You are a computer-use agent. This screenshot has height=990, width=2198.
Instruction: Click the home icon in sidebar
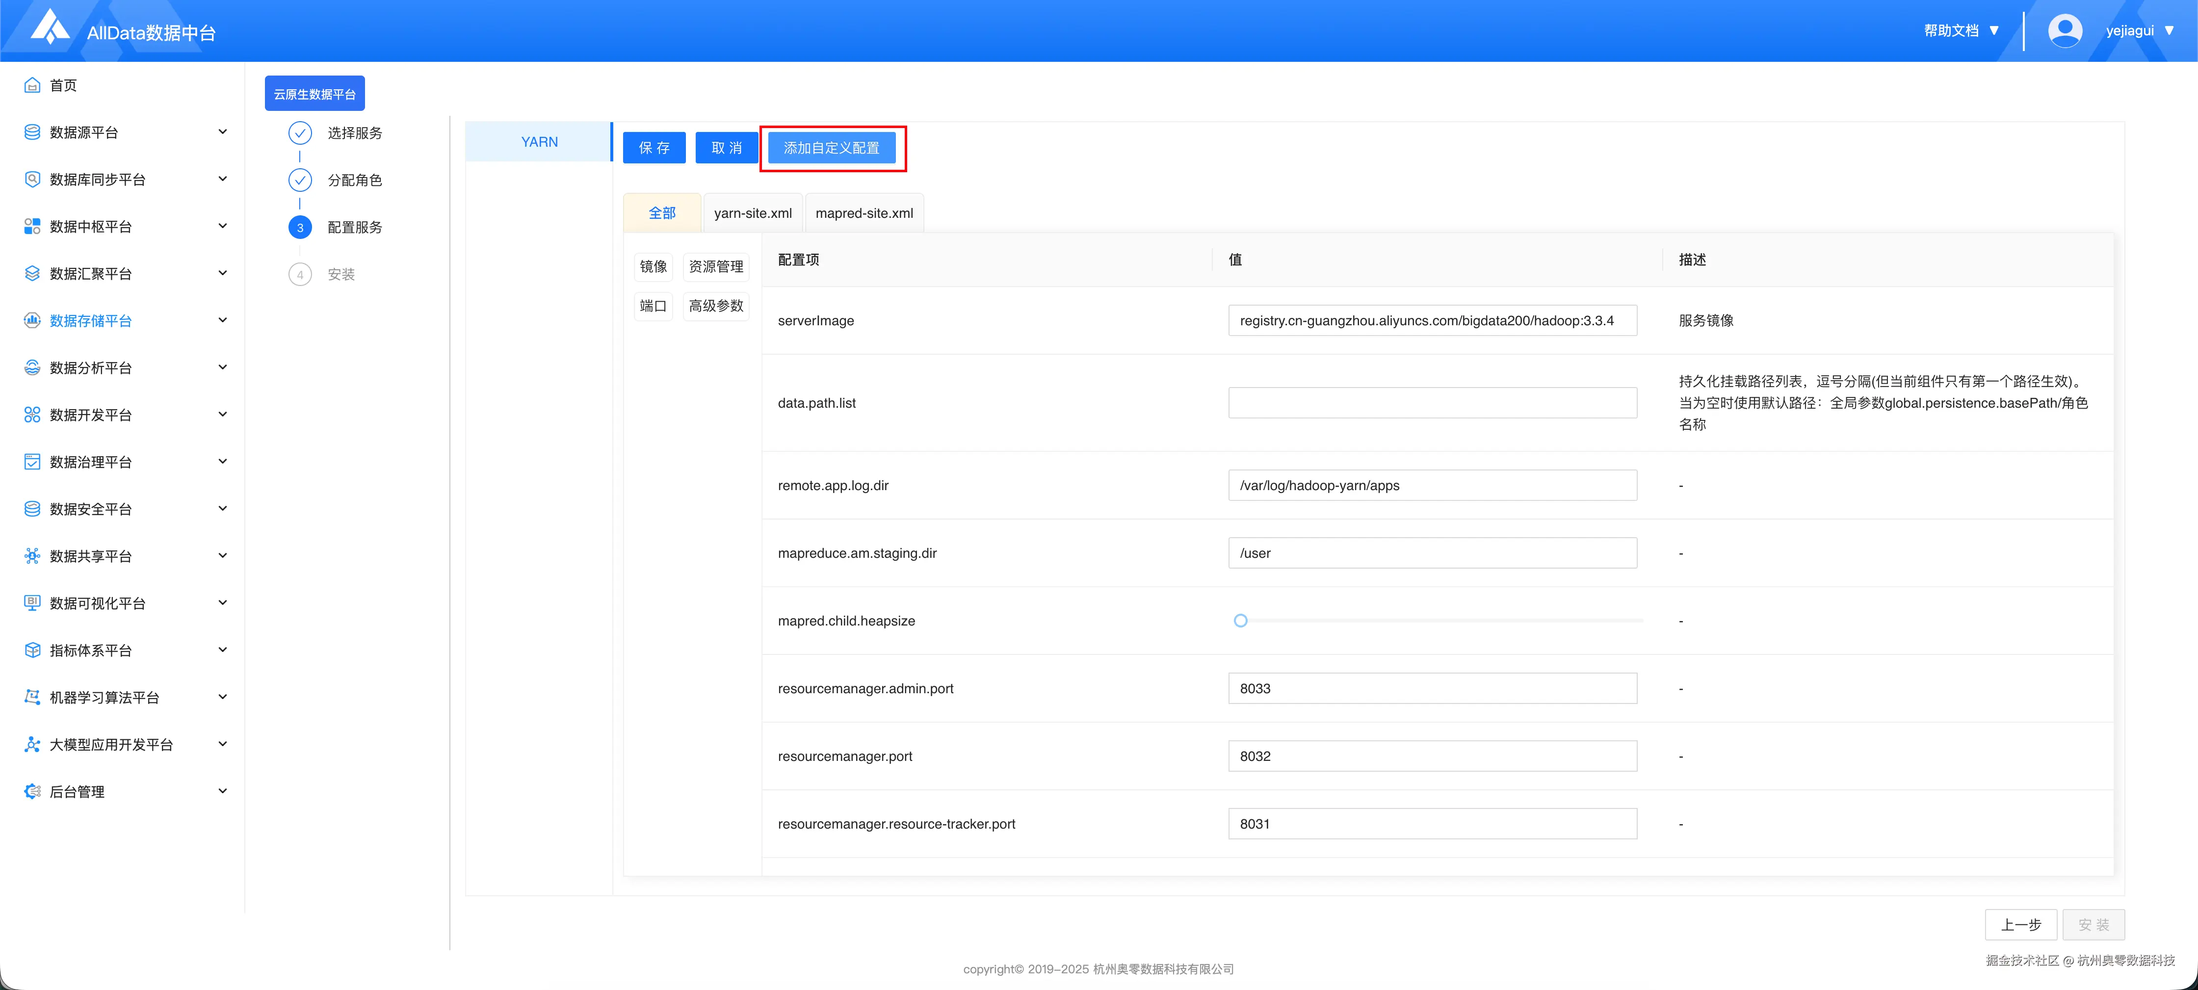[32, 85]
